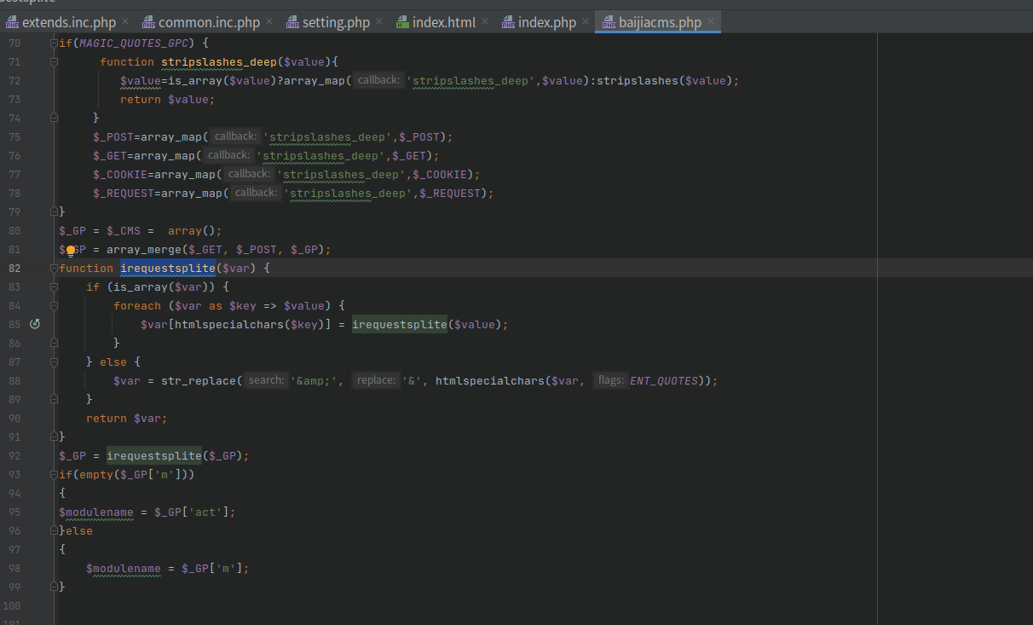The width and height of the screenshot is (1033, 625).
Task: Close the index.php tab
Action: coord(586,22)
